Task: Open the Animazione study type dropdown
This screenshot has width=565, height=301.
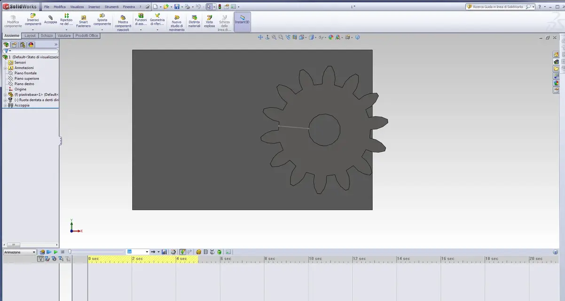Action: tap(20, 252)
